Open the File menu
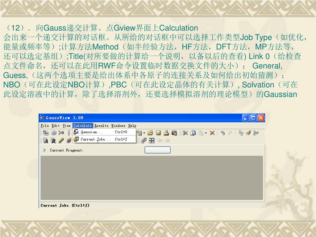Image resolution: width=316 pixels, height=237 pixels. click(x=44, y=126)
